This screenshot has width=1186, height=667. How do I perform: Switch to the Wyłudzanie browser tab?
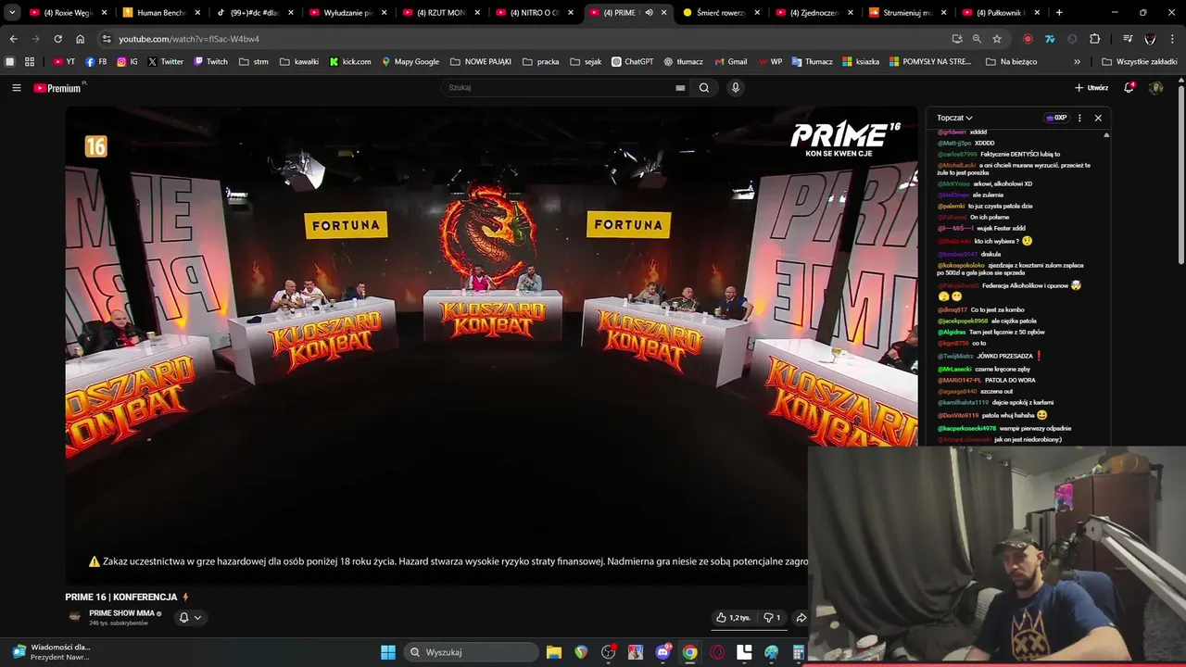point(349,13)
